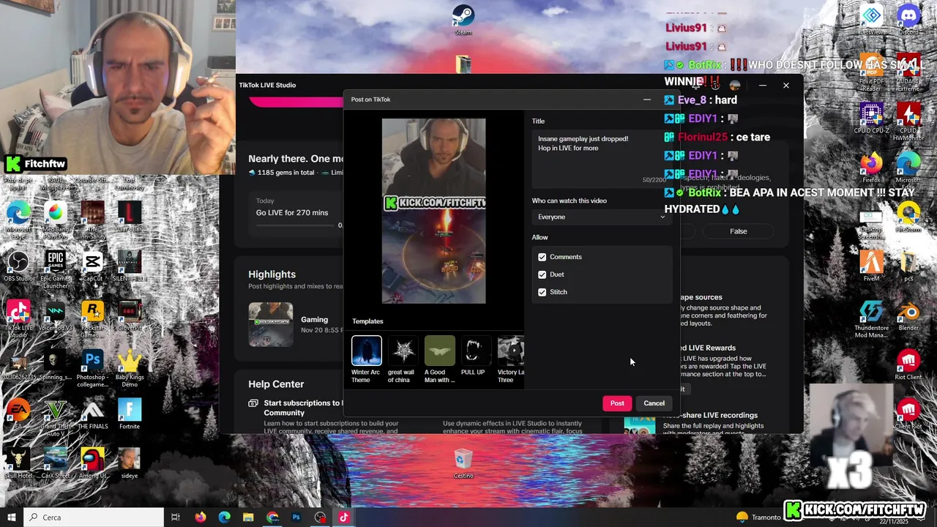This screenshot has height=527, width=937.
Task: Launch Fortnite desktop shortcut
Action: (x=130, y=414)
